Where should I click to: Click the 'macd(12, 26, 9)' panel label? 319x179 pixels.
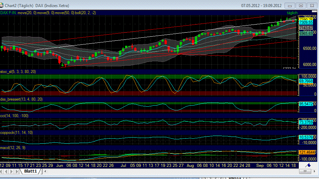tap(13, 148)
